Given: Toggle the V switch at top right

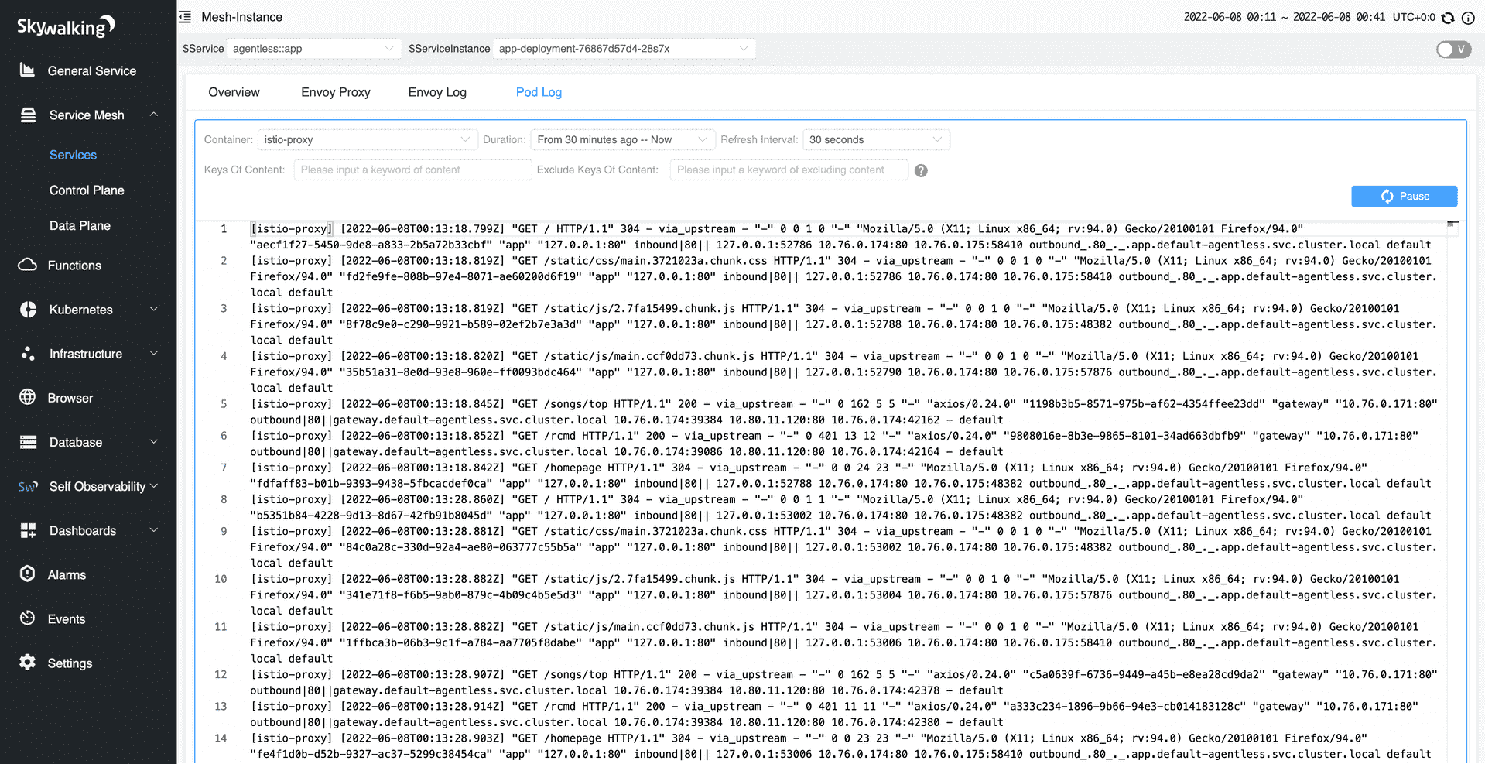Looking at the screenshot, I should coord(1452,50).
